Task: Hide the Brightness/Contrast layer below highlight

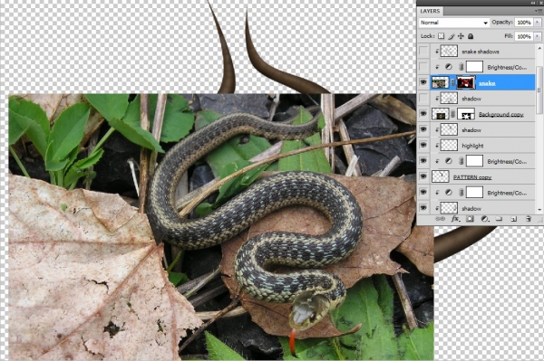Action: [423, 161]
